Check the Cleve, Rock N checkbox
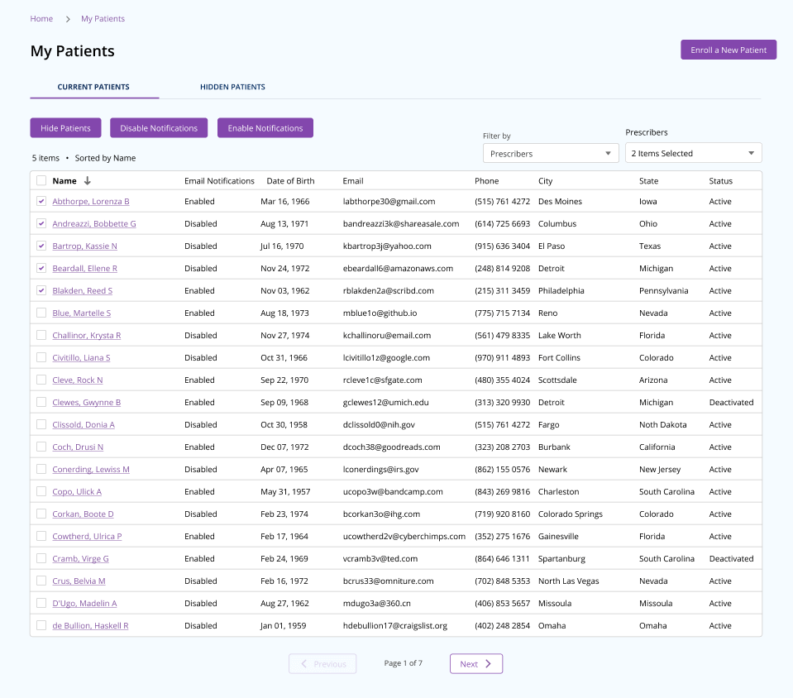This screenshot has width=793, height=698. click(41, 380)
